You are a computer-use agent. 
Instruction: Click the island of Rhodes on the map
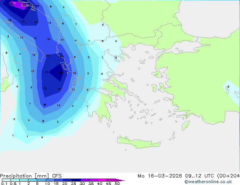click(185, 125)
